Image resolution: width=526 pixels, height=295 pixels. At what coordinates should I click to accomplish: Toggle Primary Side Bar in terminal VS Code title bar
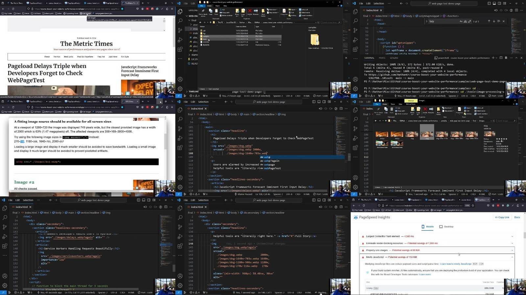489,3
